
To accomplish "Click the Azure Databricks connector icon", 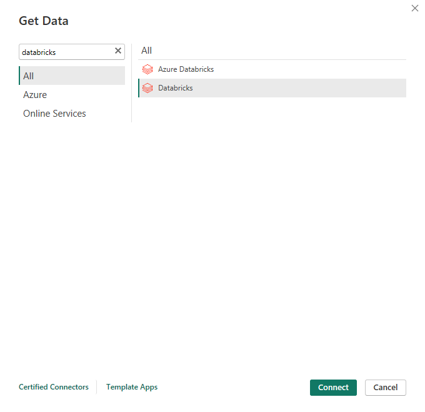I will coord(147,69).
